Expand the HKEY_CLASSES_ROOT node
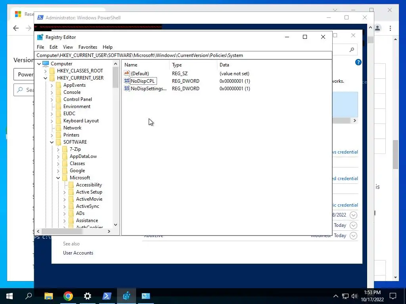Screen dimensions: 406x304 (45, 71)
